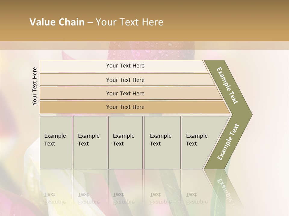This screenshot has height=216, width=289.
Task: Select 'Your Text Here' portion of the title
Action: (x=129, y=22)
